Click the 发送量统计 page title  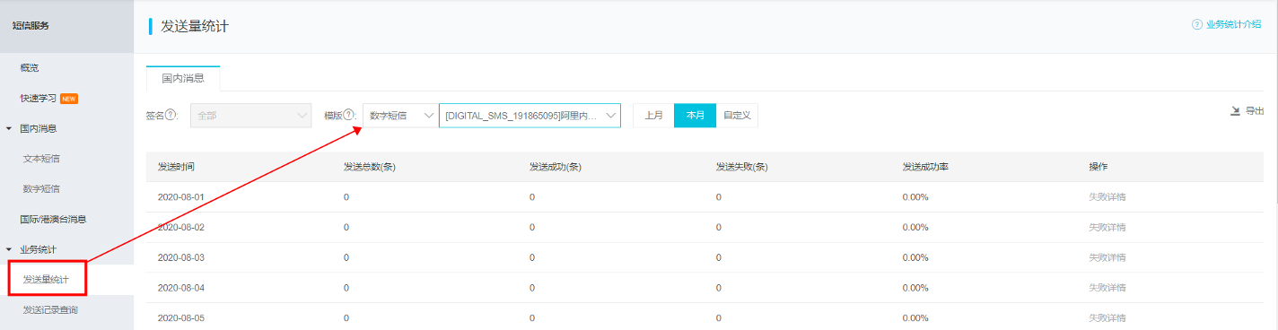tap(195, 26)
